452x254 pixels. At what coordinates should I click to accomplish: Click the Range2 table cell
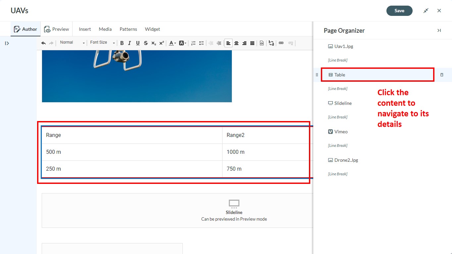pos(268,135)
